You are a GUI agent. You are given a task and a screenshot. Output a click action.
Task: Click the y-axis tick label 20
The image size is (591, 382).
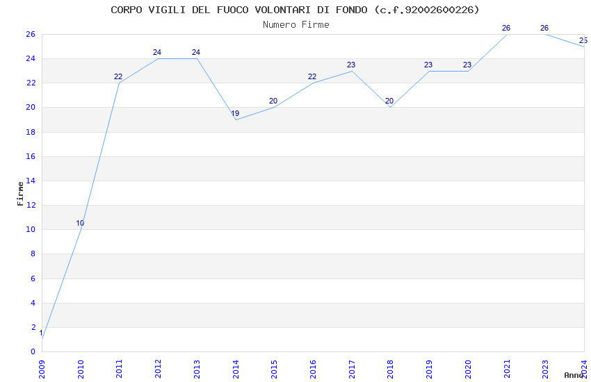31,107
